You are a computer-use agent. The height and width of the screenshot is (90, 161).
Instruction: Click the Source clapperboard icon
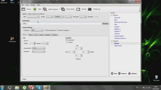pos(23,9)
